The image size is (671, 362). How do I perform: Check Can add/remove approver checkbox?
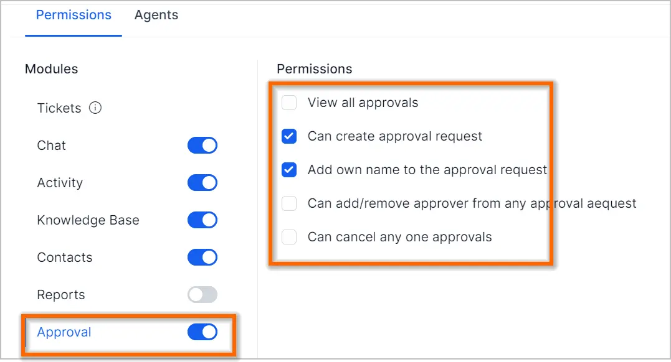[x=289, y=203]
